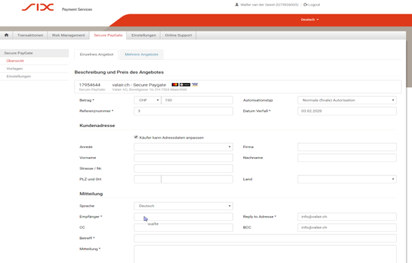Select Übersicht in the sidebar
The width and height of the screenshot is (412, 263).
(15, 61)
